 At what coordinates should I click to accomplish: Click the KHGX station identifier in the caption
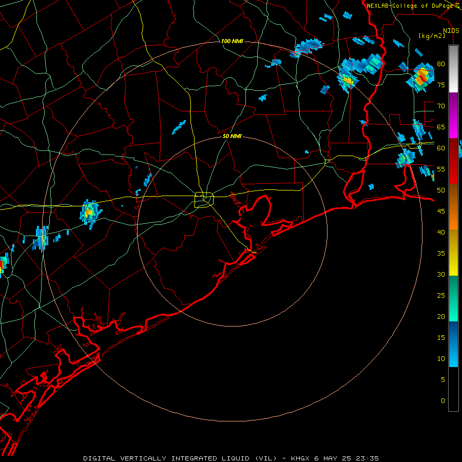click(300, 458)
